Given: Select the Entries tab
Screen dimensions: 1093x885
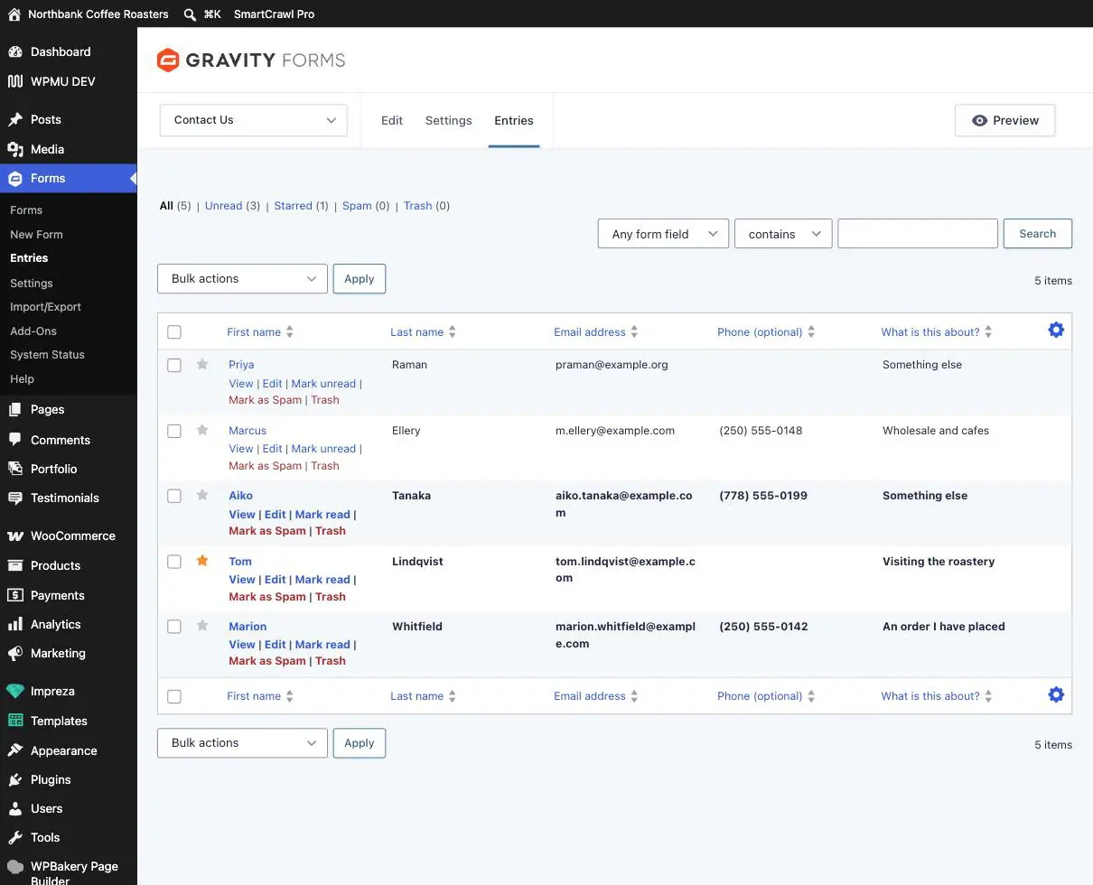Looking at the screenshot, I should point(514,120).
